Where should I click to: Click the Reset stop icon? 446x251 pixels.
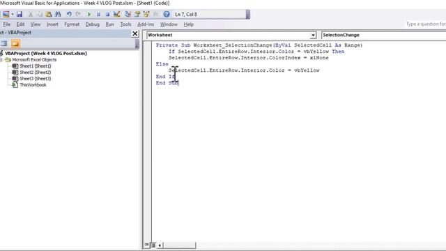(x=107, y=14)
